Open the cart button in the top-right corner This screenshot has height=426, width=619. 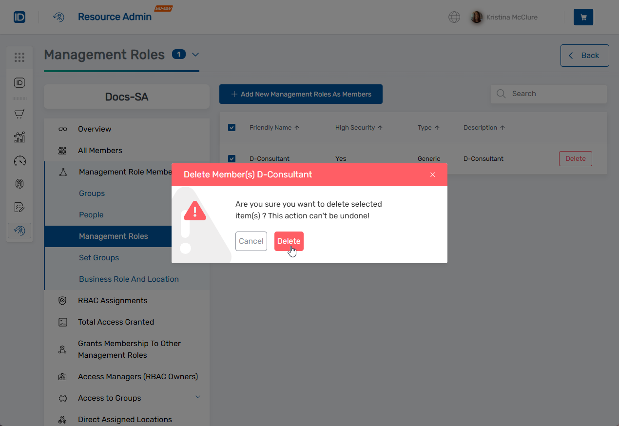[583, 17]
